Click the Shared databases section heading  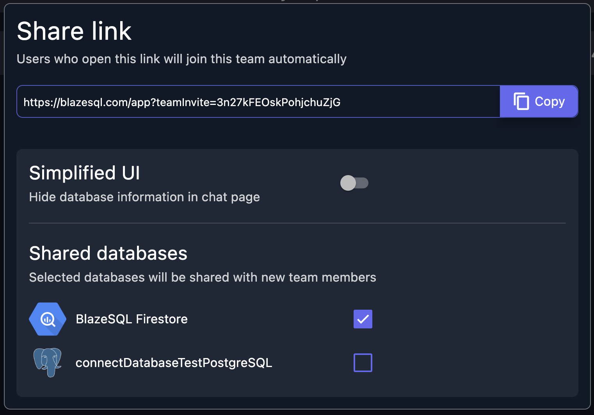tap(108, 253)
